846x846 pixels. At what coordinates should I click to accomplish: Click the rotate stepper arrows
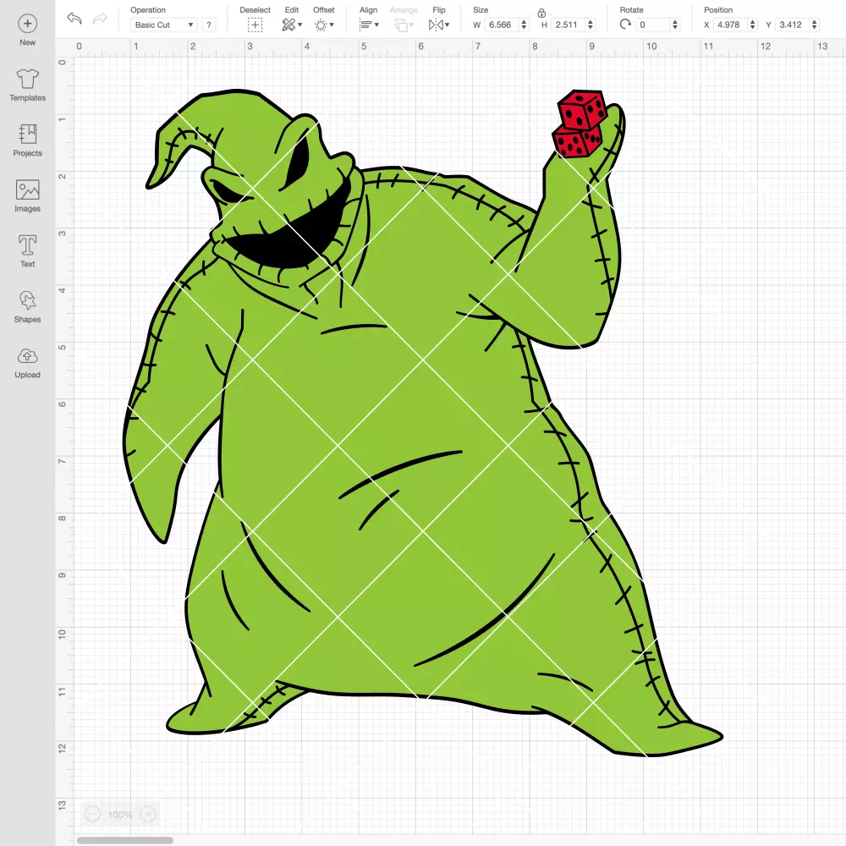click(675, 25)
